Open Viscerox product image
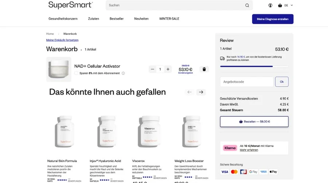This screenshot has height=183, width=328. [x=149, y=131]
